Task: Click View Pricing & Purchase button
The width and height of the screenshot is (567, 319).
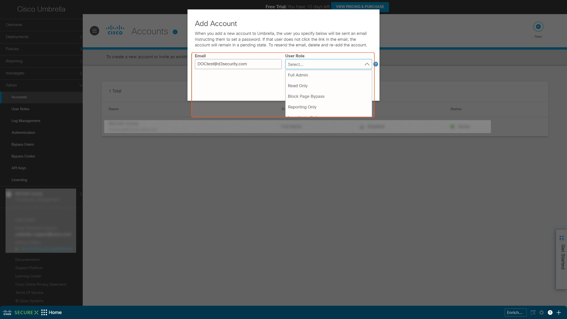Action: tap(360, 7)
